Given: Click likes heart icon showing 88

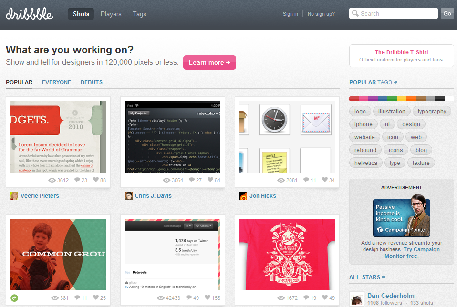Looking at the screenshot, I should tap(96, 180).
